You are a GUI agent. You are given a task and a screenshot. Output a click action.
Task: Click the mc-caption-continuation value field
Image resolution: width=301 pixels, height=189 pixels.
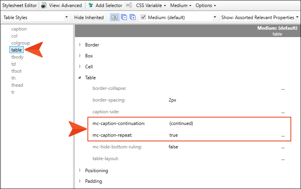[x=182, y=123]
